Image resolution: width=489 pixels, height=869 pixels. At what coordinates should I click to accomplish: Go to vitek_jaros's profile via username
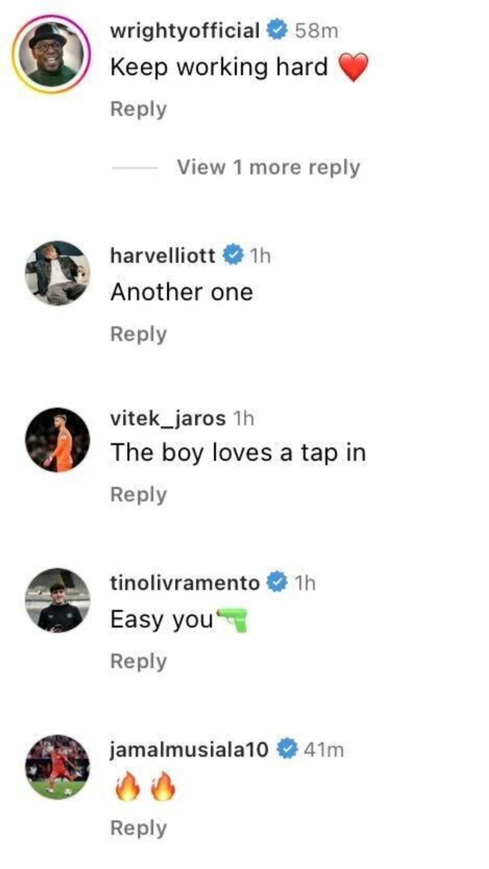(x=167, y=418)
